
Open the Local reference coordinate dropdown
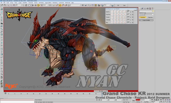coord(46,5)
